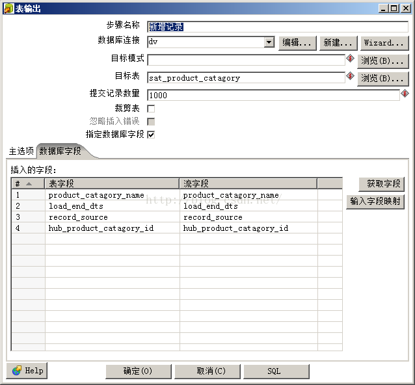Open the 数据库连接 dropdown arrow
The height and width of the screenshot is (385, 415).
tap(269, 42)
